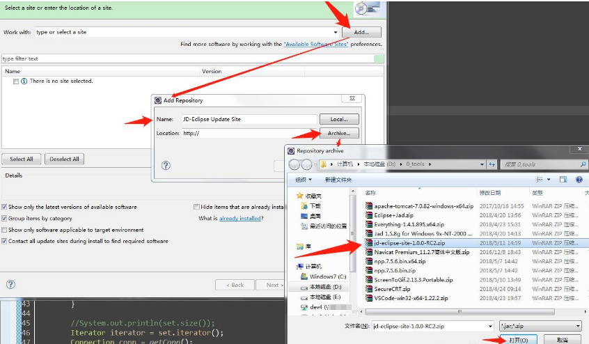Click the Jad 1.5.8g archive icon

click(x=369, y=233)
